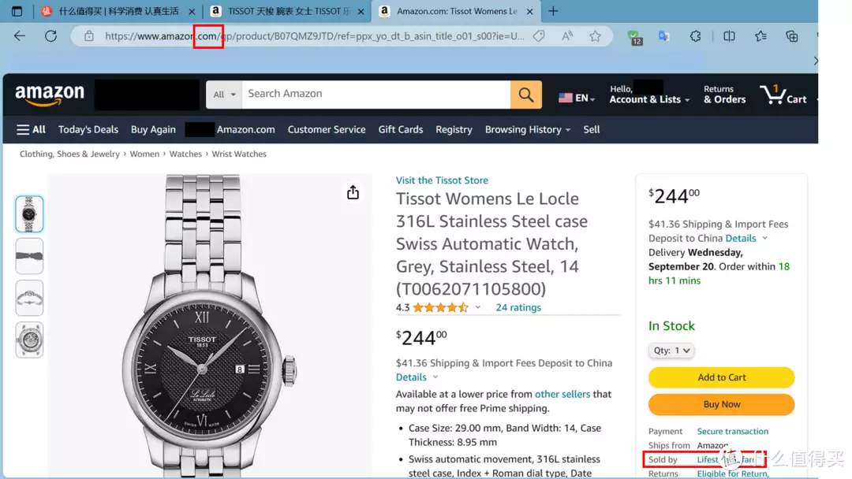This screenshot has width=852, height=479.
Task: Open search category All dropdown
Action: [x=224, y=95]
